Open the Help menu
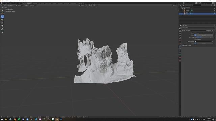Image resolution: width=216 pixels, height=121 pixels. 19,3
